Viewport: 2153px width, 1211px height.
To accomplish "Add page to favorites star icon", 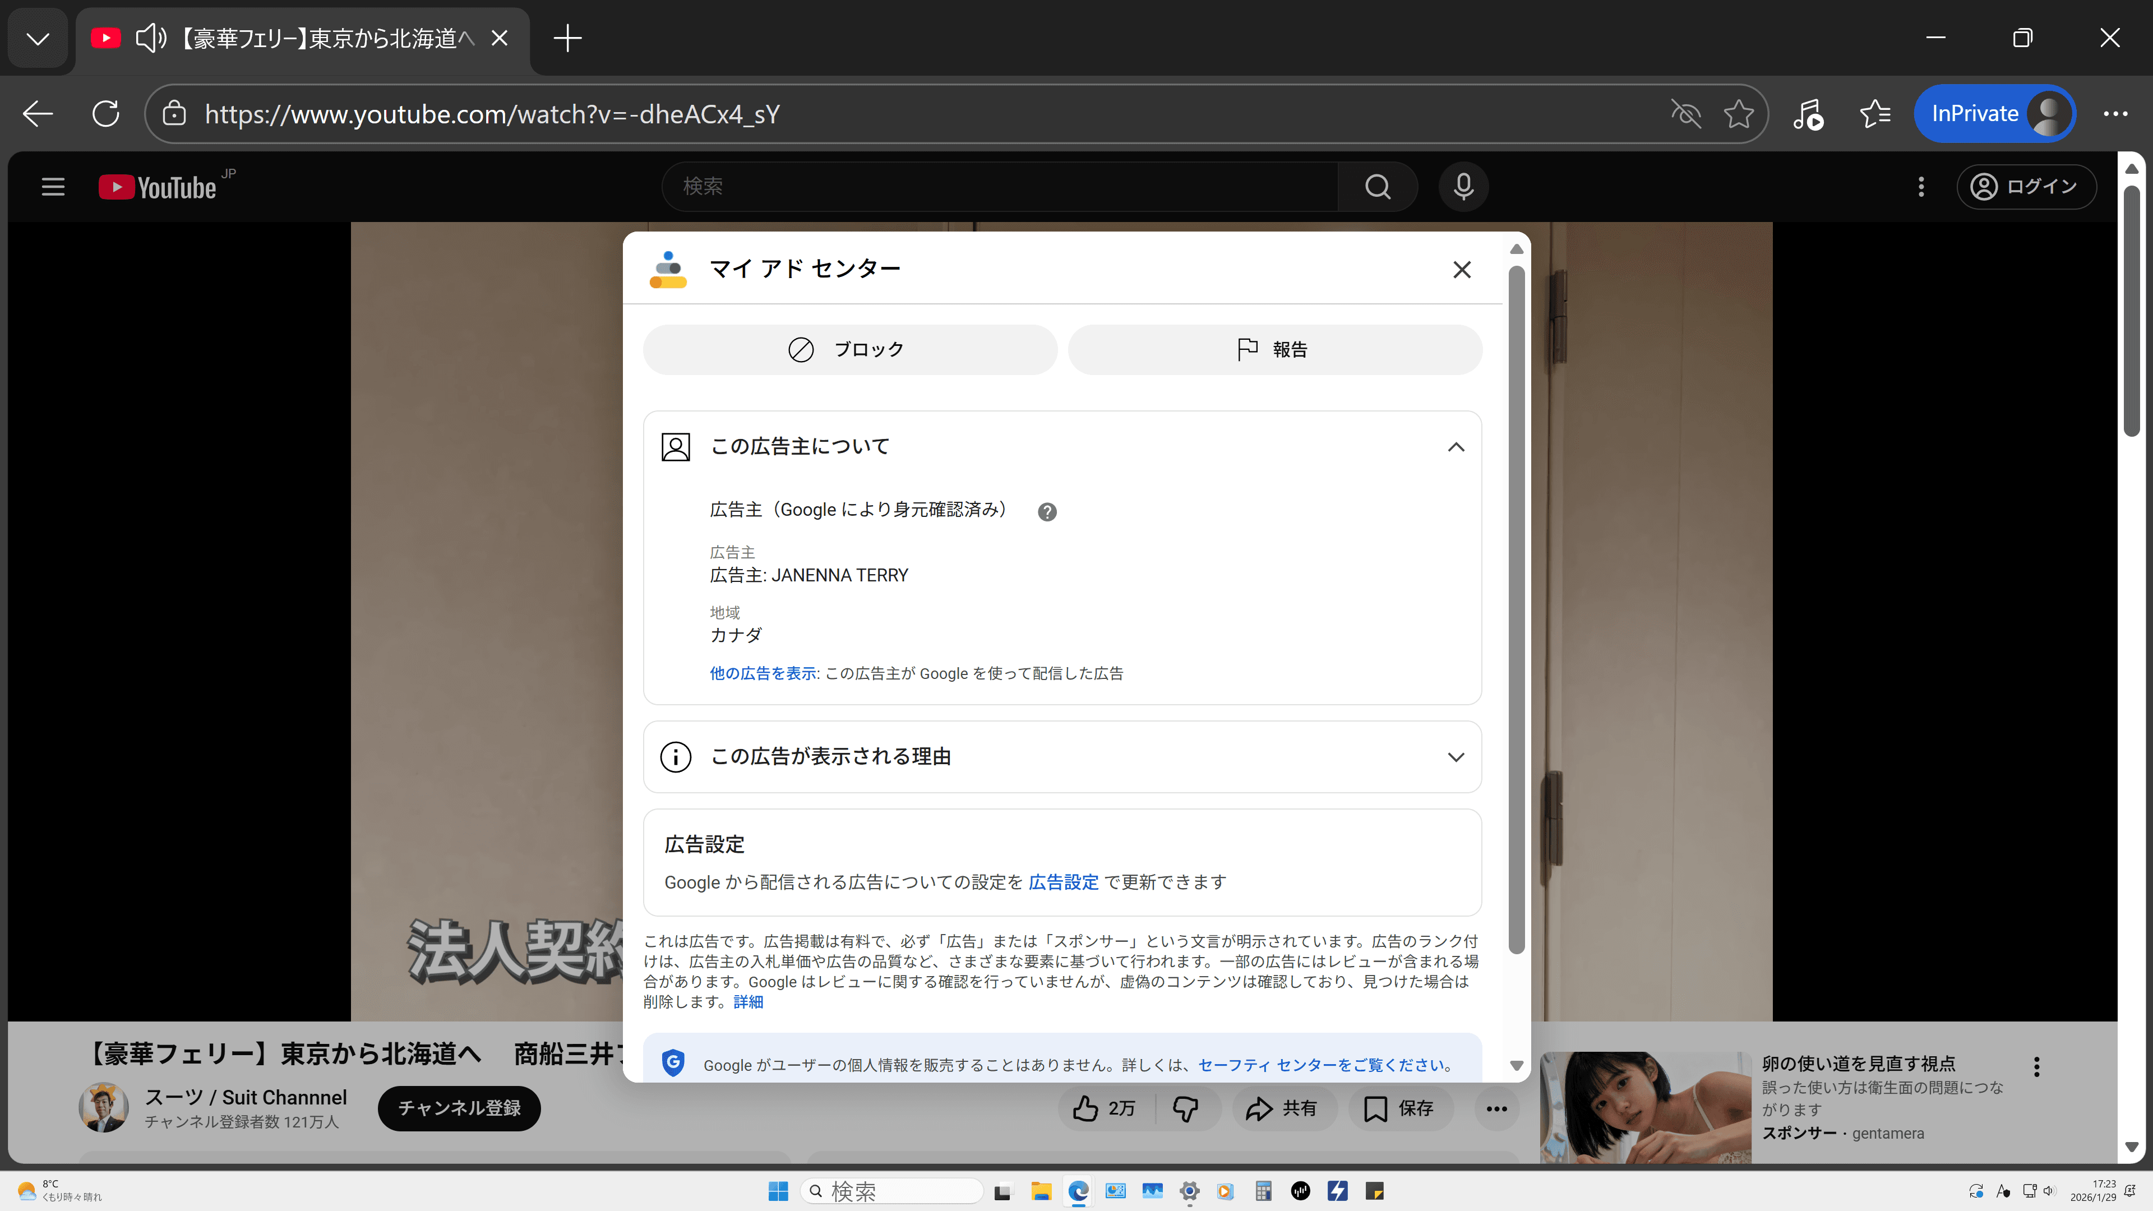I will pyautogui.click(x=1739, y=114).
